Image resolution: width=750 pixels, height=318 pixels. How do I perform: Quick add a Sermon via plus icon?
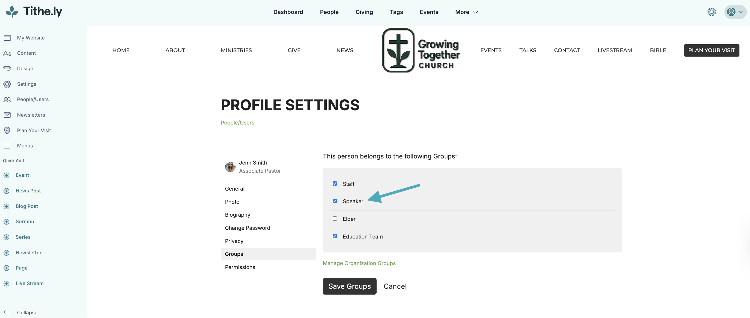pos(6,222)
